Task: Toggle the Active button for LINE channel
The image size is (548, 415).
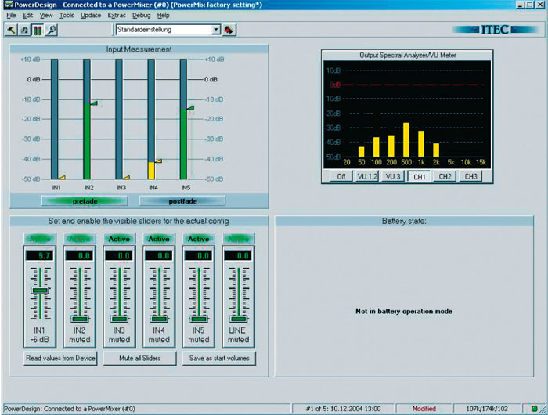Action: pyautogui.click(x=238, y=239)
